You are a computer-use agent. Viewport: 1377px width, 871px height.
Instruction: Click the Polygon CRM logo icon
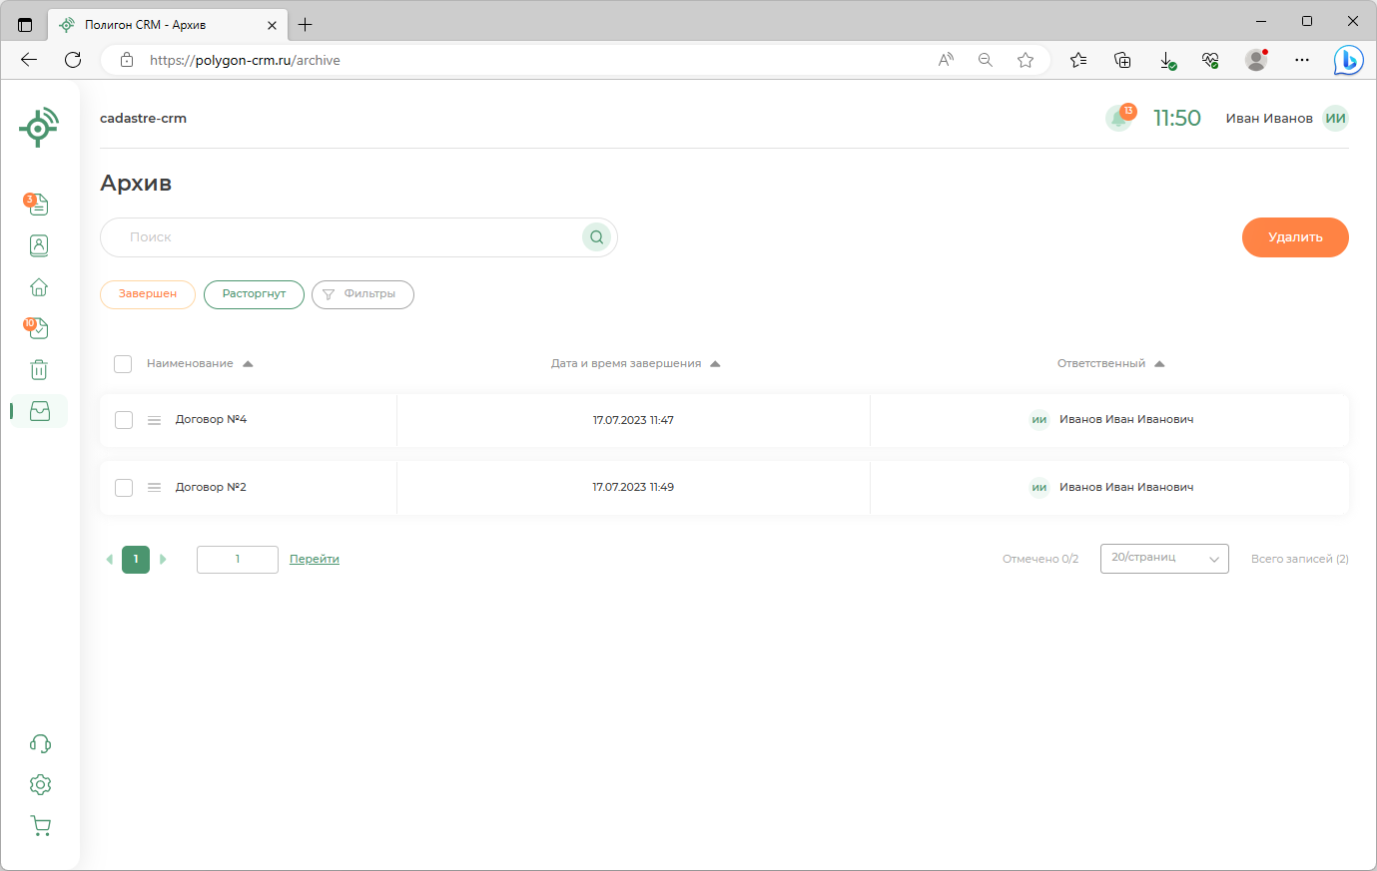[39, 128]
